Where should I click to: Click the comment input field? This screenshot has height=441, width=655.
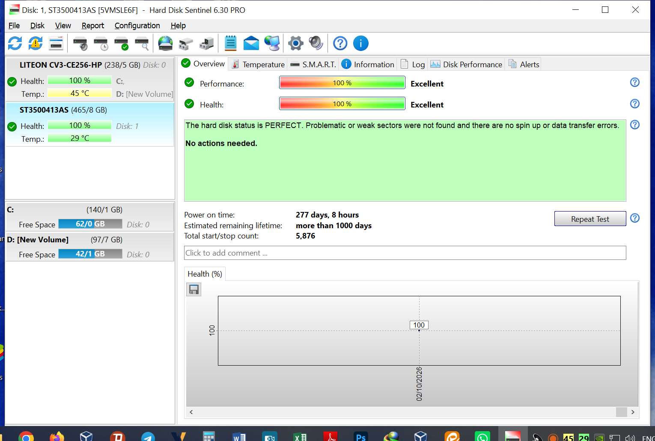click(x=405, y=253)
